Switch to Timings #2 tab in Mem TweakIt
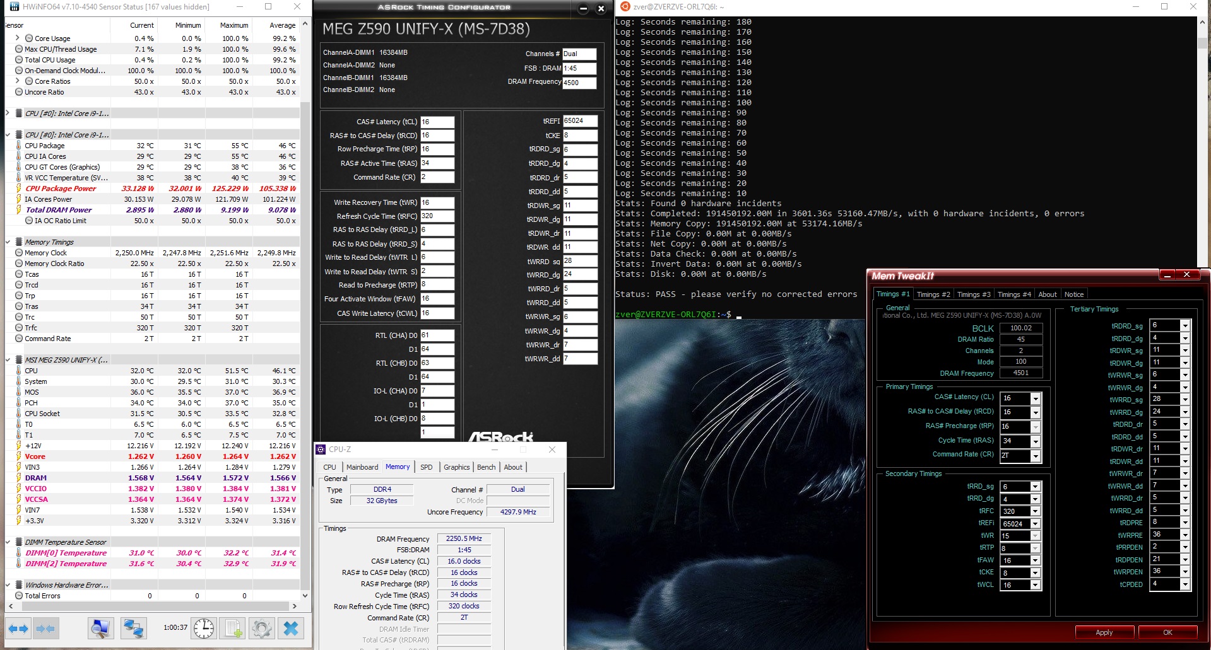 [933, 294]
